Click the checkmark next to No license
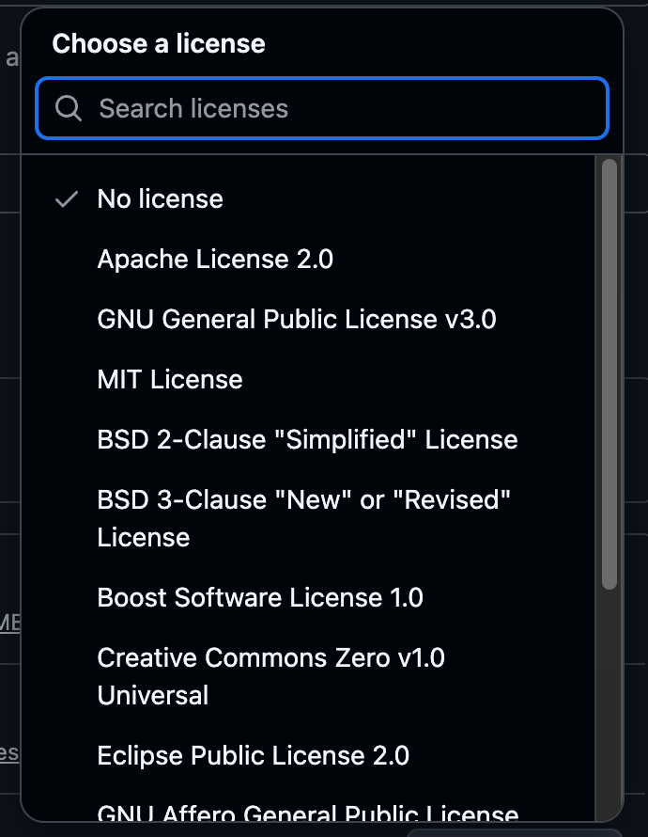The height and width of the screenshot is (837, 648). [x=67, y=199]
